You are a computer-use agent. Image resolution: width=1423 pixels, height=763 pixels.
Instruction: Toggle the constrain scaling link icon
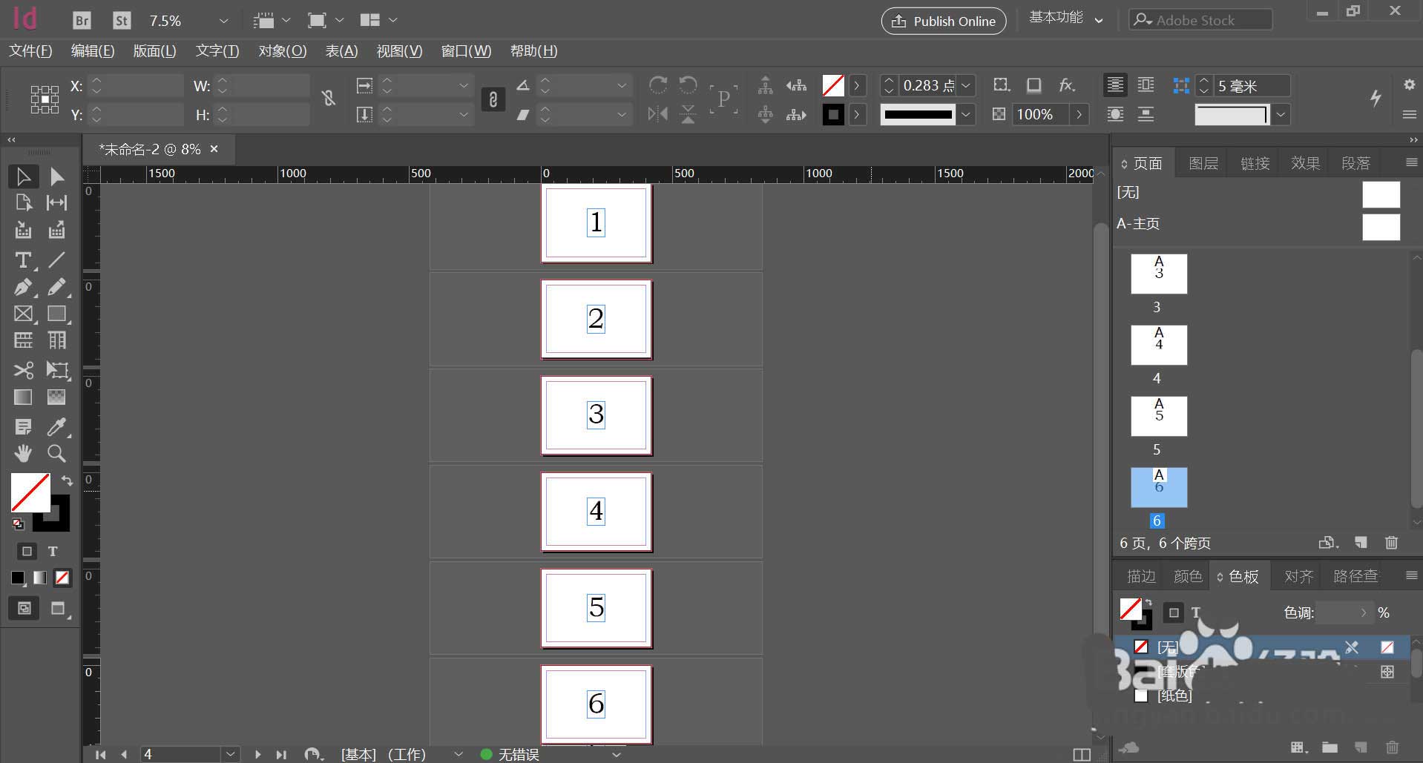coord(493,99)
